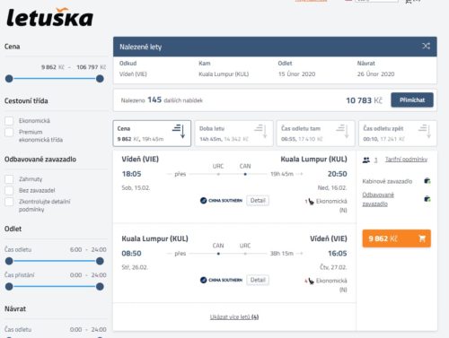This screenshot has width=449, height=338.
Task: Select the Čas odletu tam sorting tab
Action: [x=315, y=134]
